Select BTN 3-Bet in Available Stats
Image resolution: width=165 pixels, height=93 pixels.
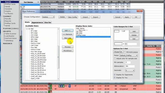35,37
